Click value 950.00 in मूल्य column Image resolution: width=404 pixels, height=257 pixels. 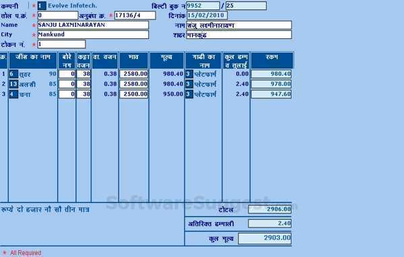click(173, 94)
